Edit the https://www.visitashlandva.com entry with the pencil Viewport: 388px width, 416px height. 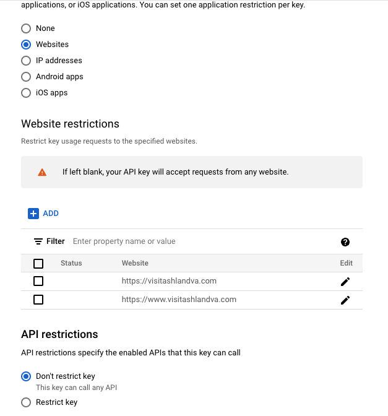[x=345, y=300]
